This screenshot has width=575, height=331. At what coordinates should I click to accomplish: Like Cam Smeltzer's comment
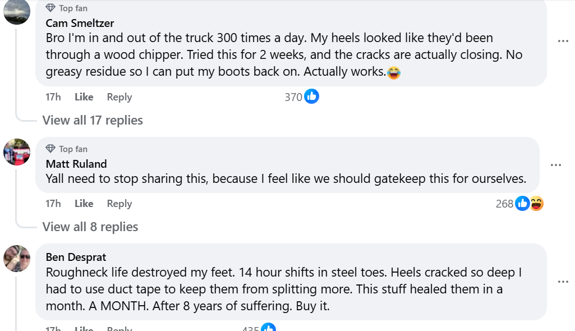84,97
